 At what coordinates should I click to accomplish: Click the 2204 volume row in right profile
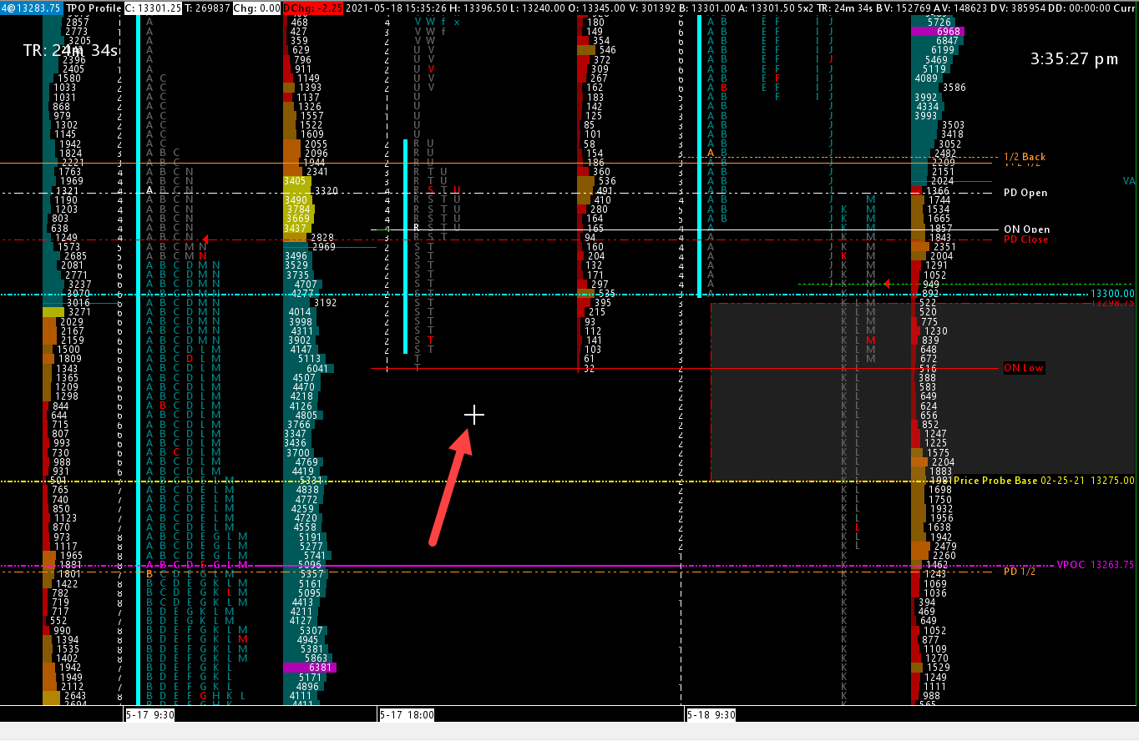(932, 462)
